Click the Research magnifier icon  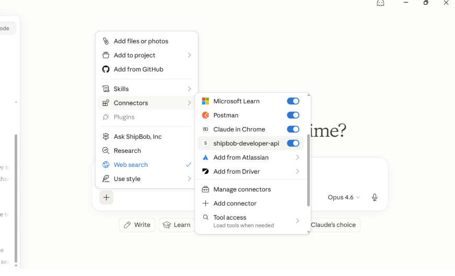click(106, 151)
